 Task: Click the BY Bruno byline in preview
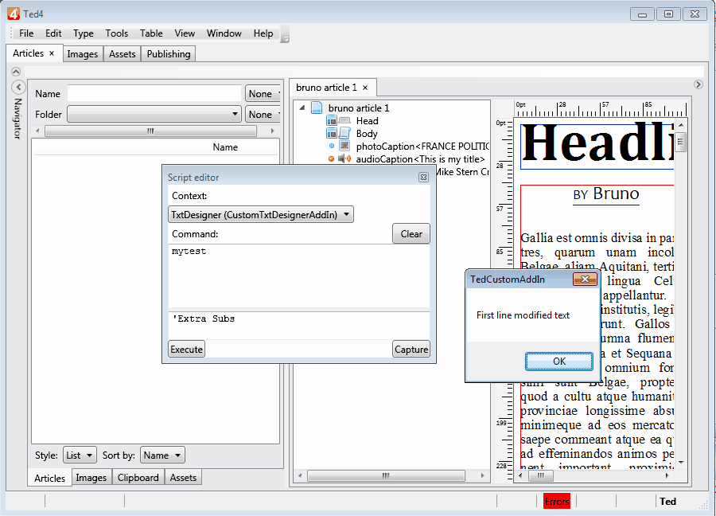(606, 193)
